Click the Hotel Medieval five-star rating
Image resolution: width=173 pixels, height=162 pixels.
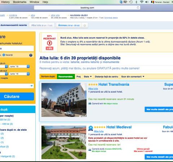point(99,127)
